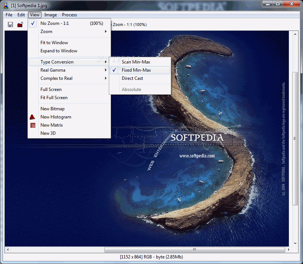Create a New 3D view

point(69,133)
